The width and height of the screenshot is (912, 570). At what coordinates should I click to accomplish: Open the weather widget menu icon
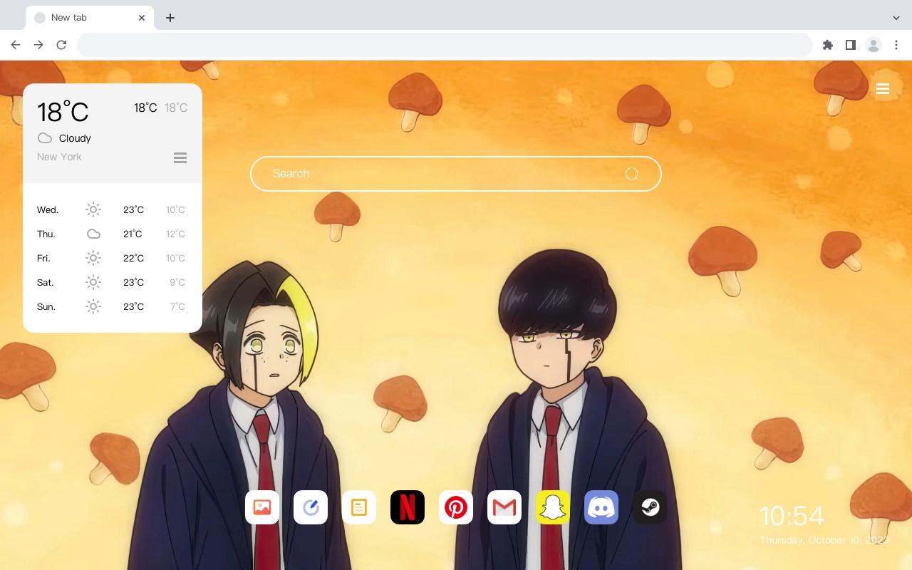(180, 157)
